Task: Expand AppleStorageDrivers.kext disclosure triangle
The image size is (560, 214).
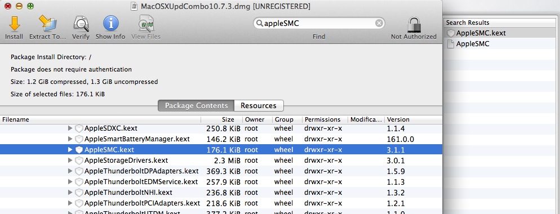Action: point(70,160)
